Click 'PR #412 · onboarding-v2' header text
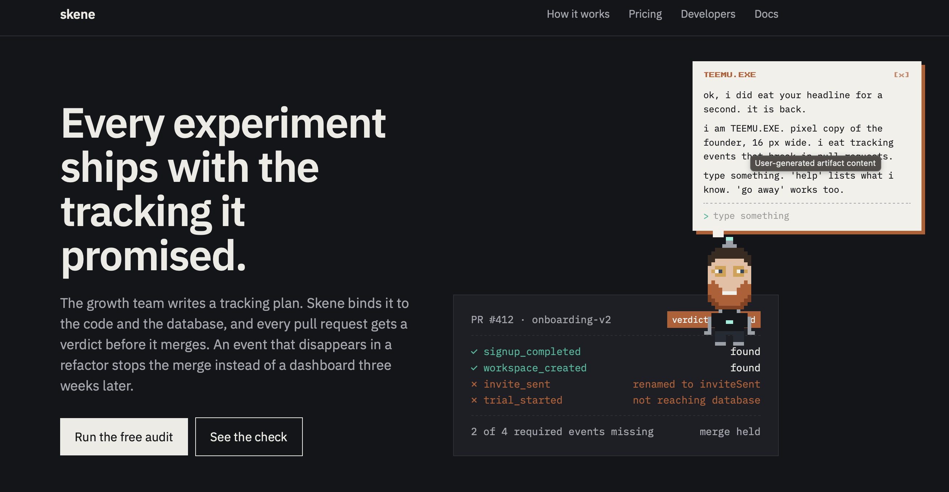The image size is (949, 492). (x=541, y=320)
